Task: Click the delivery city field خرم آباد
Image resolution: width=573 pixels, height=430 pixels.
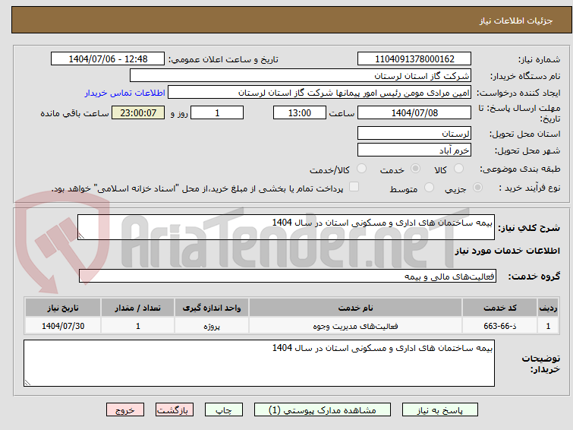Action: pyautogui.click(x=414, y=150)
